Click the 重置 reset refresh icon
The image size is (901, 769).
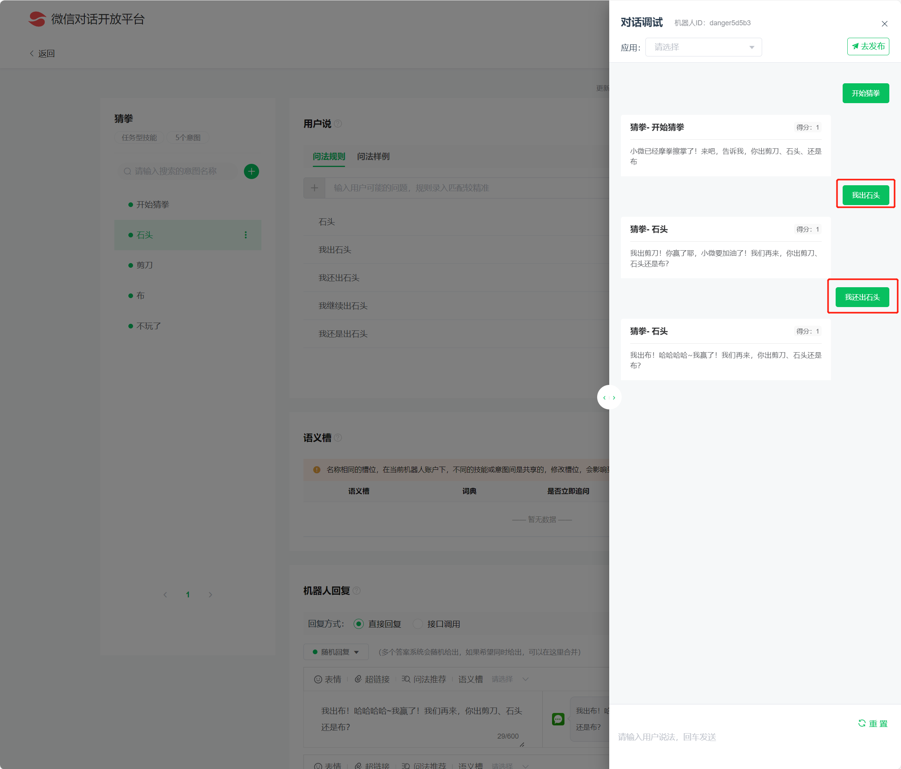[x=861, y=723]
